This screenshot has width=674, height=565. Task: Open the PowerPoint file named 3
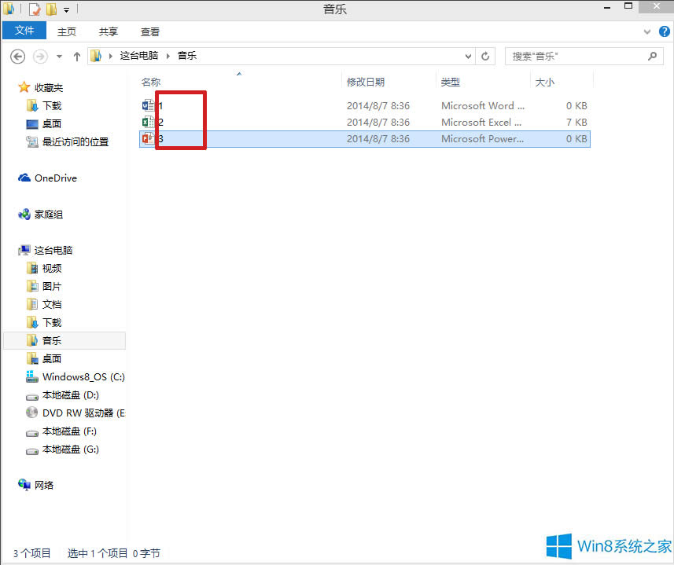(x=161, y=138)
